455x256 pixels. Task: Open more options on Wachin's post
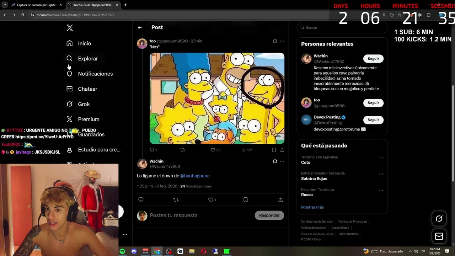tap(282, 161)
